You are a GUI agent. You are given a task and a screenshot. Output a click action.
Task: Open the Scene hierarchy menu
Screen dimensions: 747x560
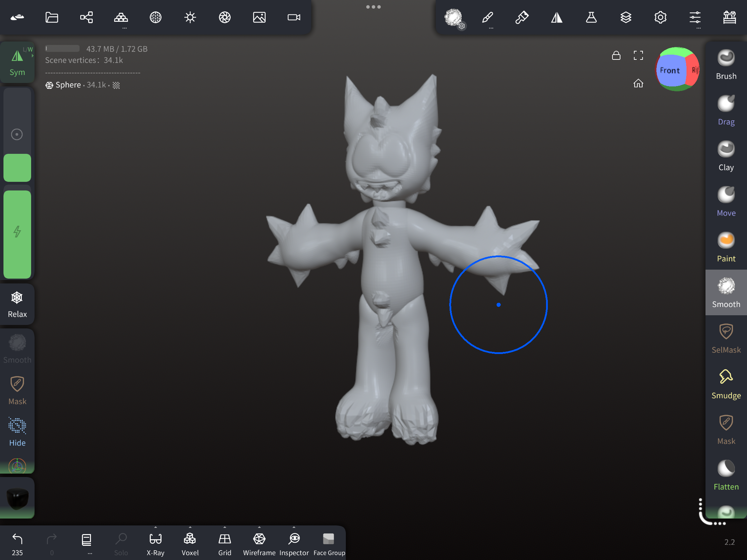(x=86, y=17)
